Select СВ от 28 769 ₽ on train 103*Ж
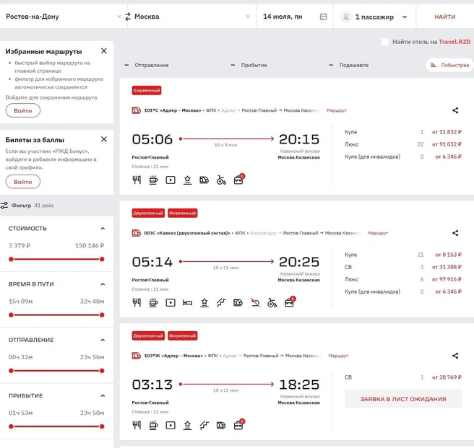 point(403,377)
